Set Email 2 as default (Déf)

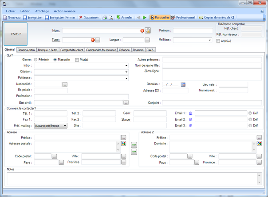click(x=250, y=119)
